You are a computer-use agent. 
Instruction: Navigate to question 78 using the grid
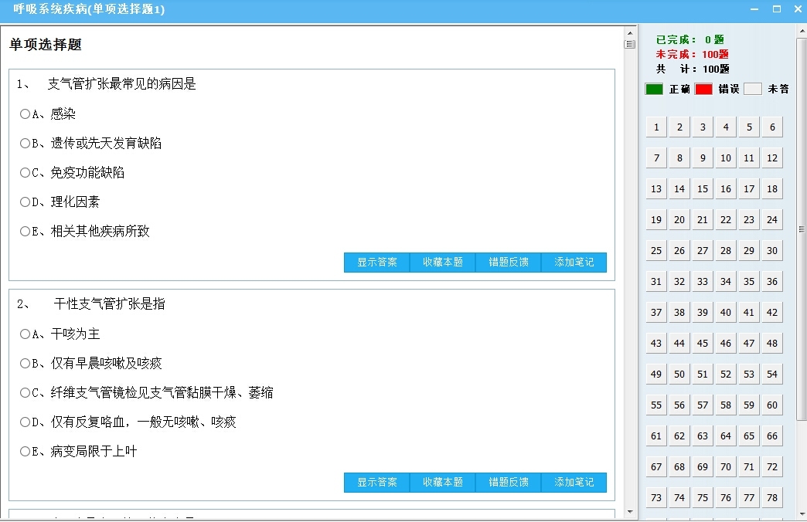[771, 497]
